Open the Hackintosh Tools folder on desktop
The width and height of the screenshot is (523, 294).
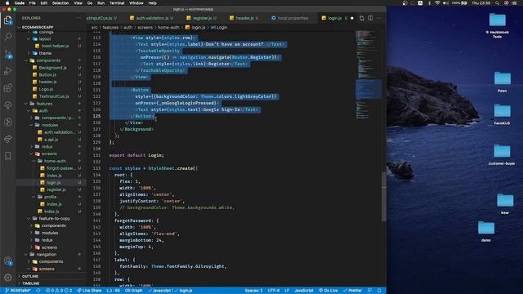[x=498, y=25]
